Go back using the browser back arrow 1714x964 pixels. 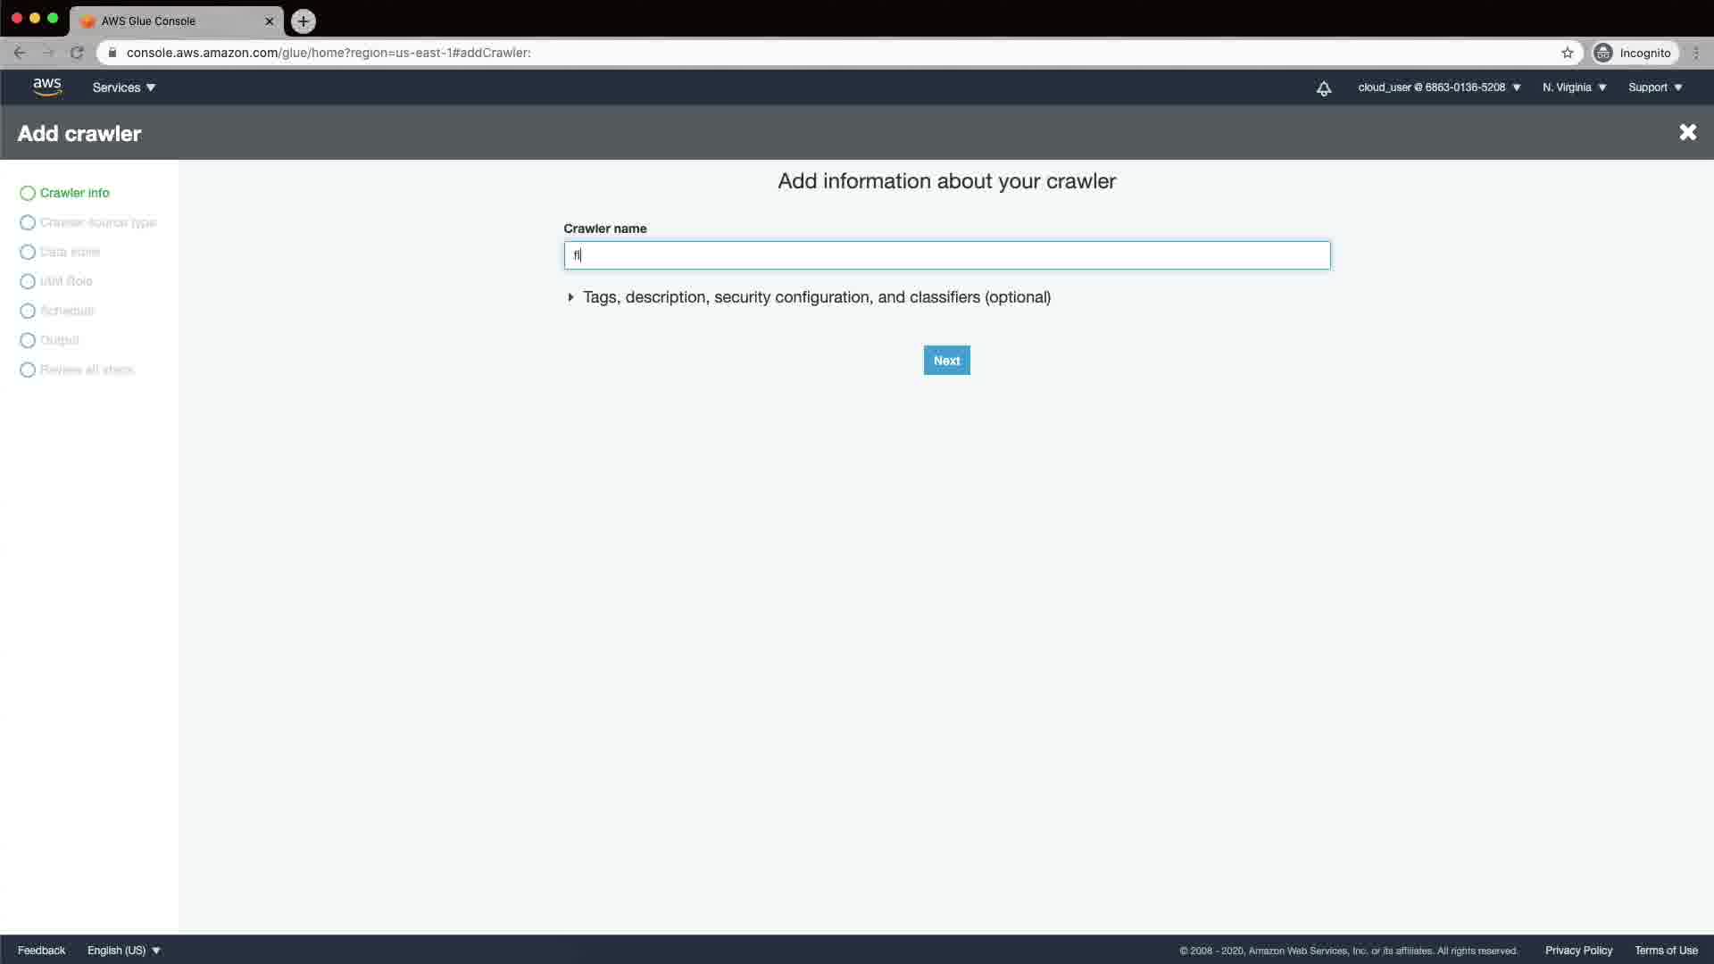(x=20, y=53)
